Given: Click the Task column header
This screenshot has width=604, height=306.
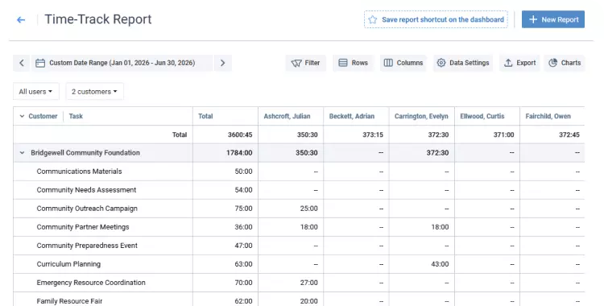Looking at the screenshot, I should point(76,116).
